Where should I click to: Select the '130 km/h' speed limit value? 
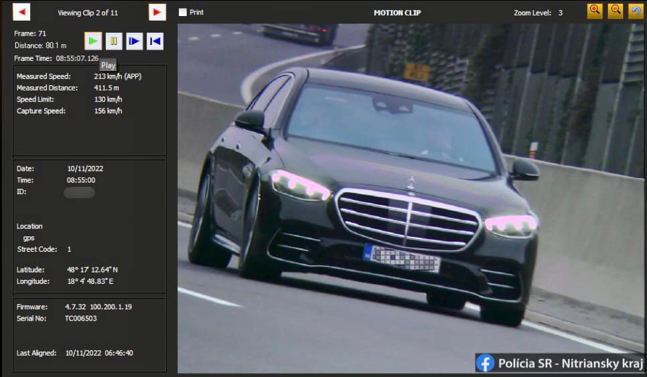tap(108, 99)
